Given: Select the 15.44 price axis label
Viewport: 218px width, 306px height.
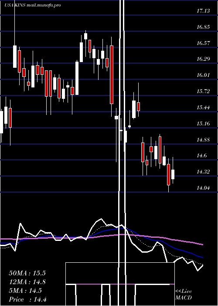Looking at the screenshot, I should [203, 108].
